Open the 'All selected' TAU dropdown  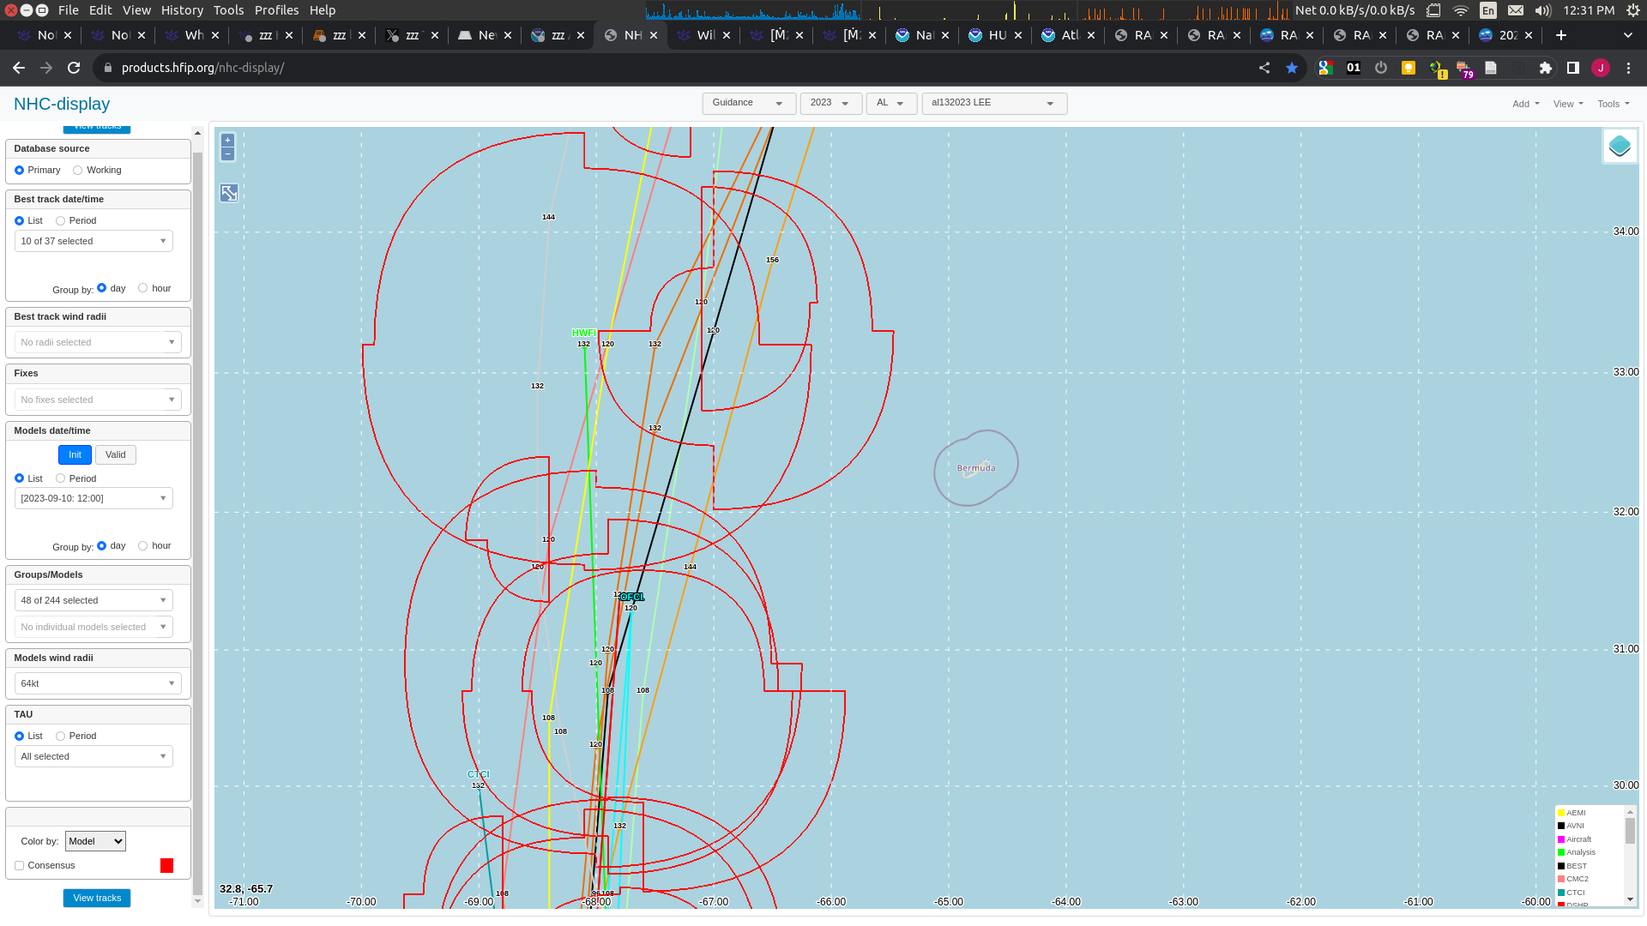[x=94, y=756]
